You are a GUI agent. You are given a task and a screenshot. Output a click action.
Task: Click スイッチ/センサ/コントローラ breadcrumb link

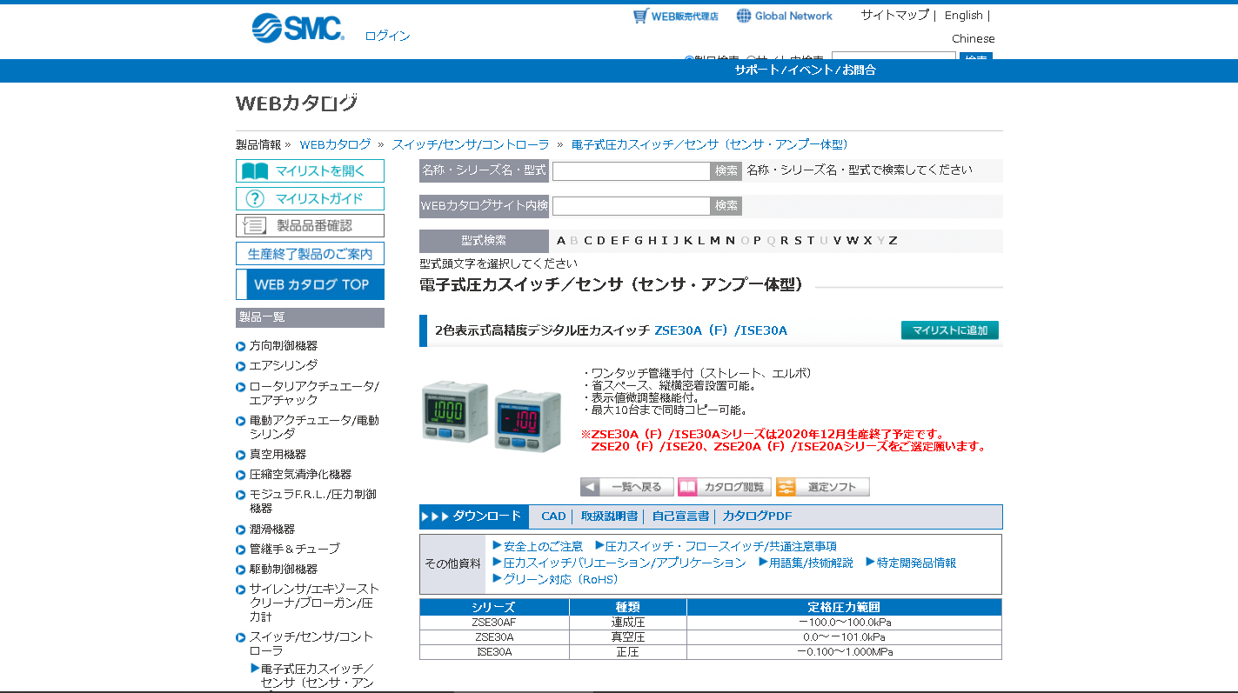(x=471, y=144)
